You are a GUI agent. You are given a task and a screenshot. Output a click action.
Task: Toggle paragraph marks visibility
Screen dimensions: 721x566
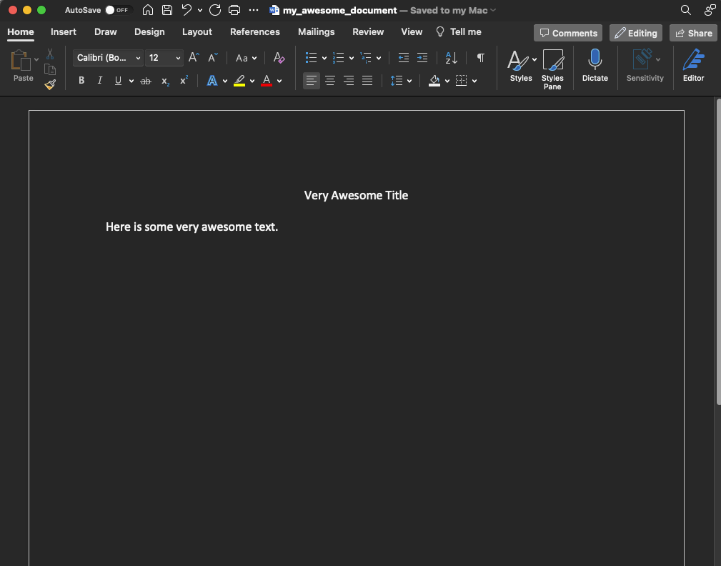480,57
